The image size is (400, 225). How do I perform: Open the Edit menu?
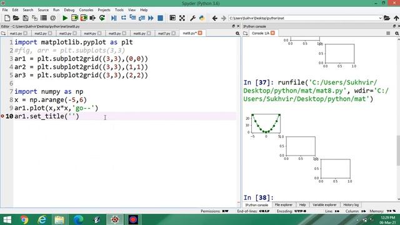click(15, 10)
